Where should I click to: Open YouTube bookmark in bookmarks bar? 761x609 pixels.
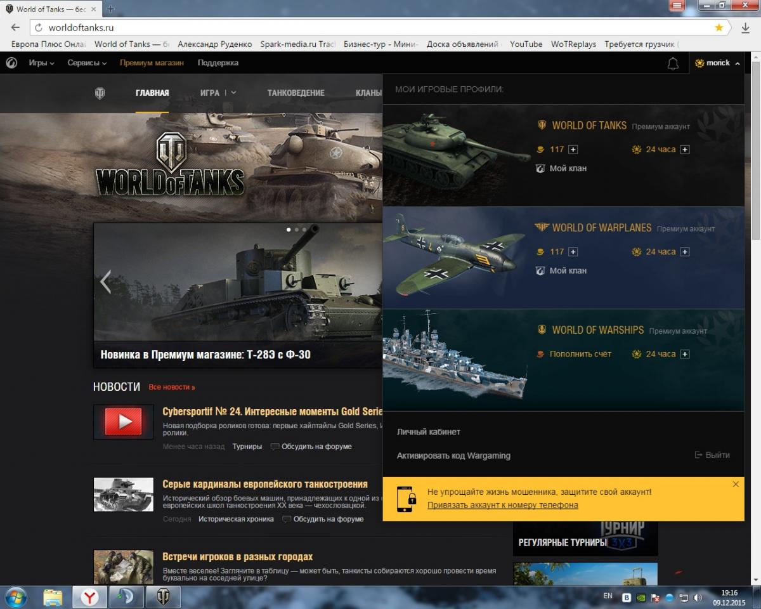click(526, 44)
